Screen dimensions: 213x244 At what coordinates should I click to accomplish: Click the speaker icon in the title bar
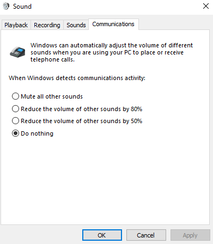[x=6, y=7]
